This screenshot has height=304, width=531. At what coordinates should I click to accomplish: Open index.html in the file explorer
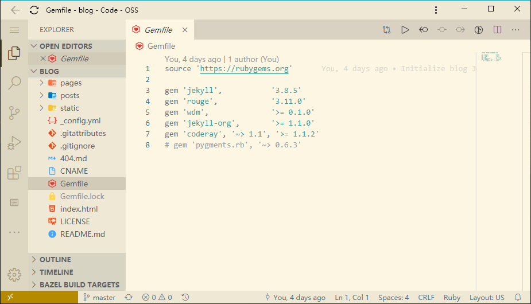79,209
